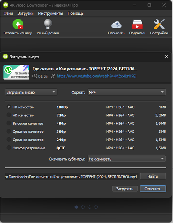This screenshot has height=223, width=173.
Task: Click the Вставить ссылку paste link icon
Action: (x=18, y=24)
